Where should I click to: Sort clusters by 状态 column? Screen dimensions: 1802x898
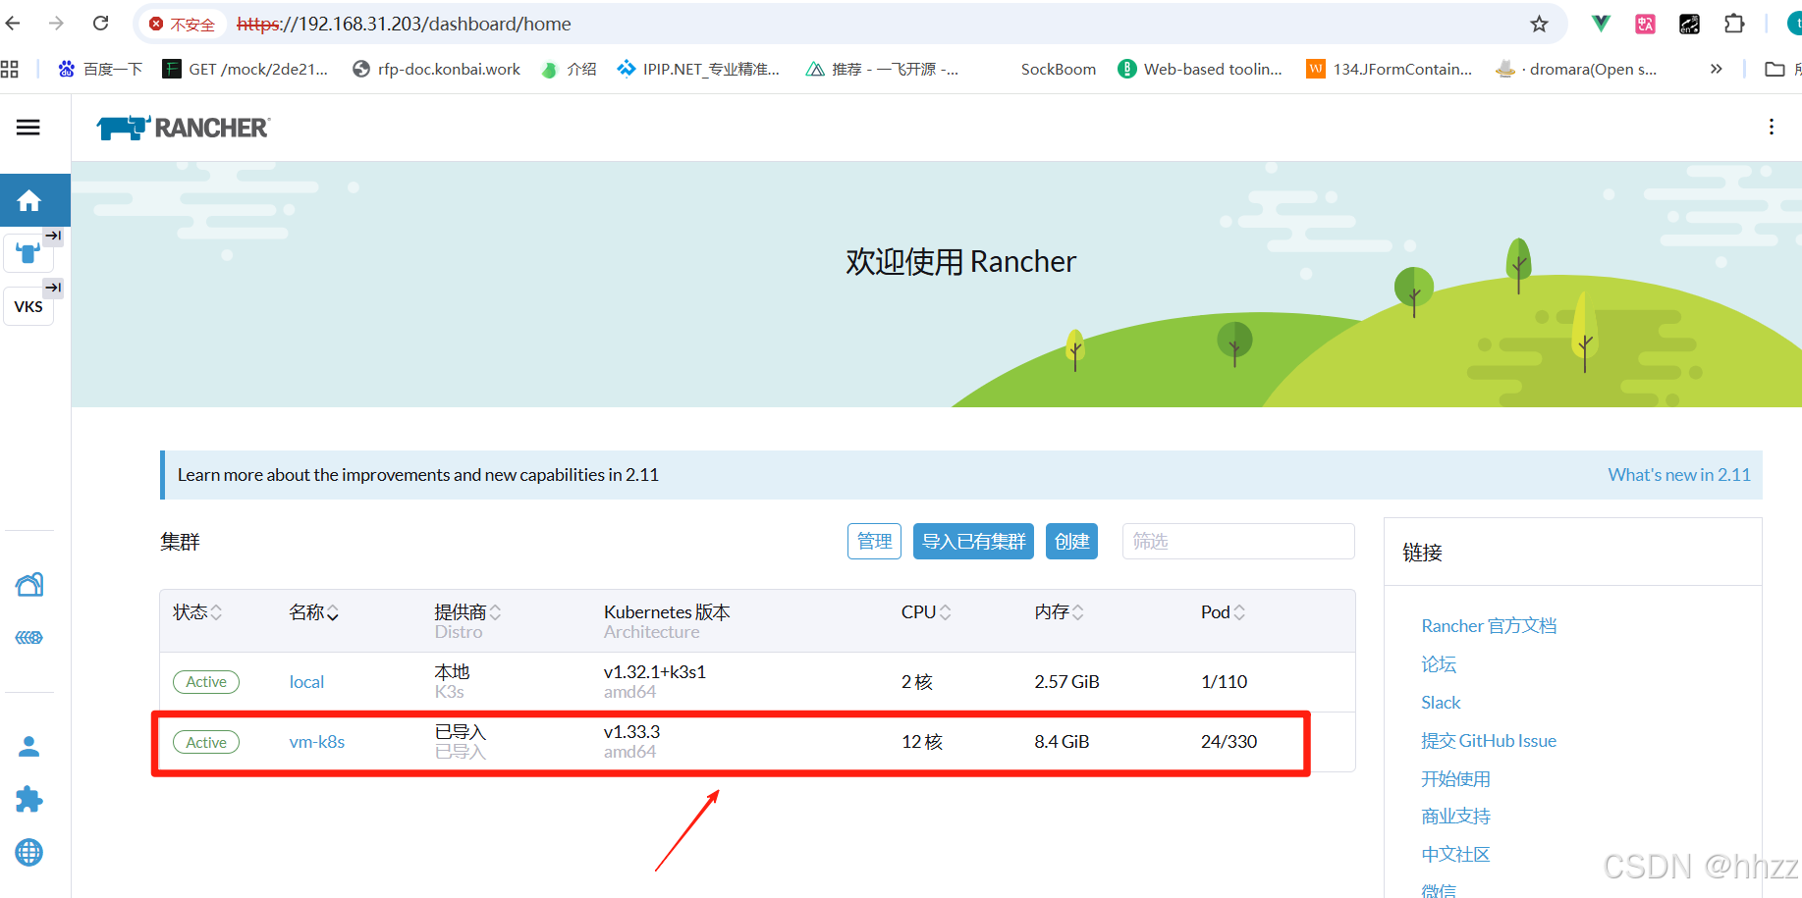[197, 612]
